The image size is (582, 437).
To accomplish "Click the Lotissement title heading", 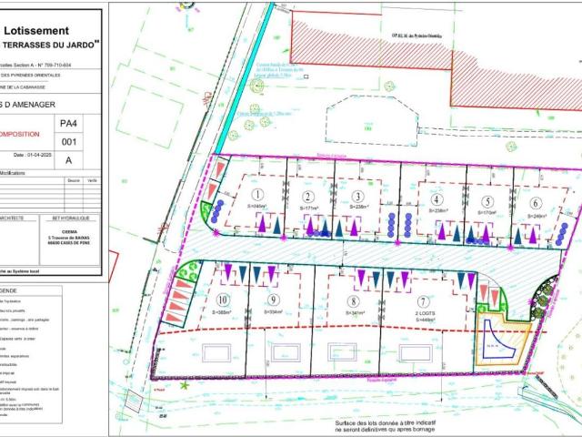I will [x=36, y=30].
